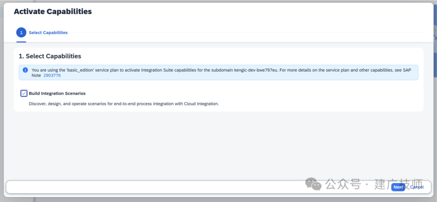Uncheck the Build Integration Scenarios checkbox
The height and width of the screenshot is (202, 437).
(24, 93)
